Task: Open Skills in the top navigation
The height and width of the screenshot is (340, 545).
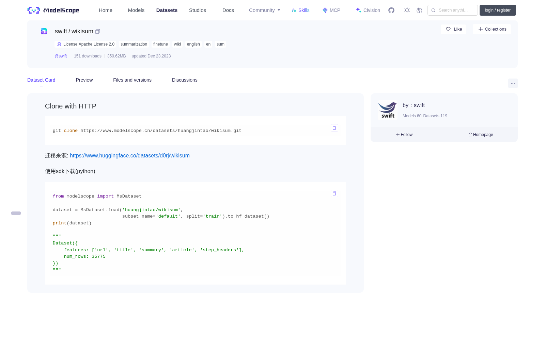Action: pyautogui.click(x=300, y=10)
